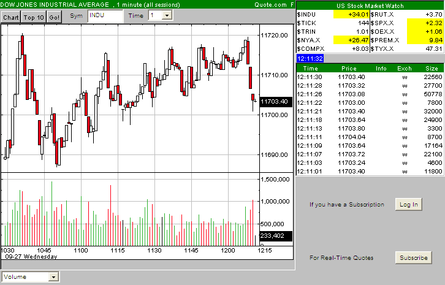The image size is (445, 285).
Task: Click the +2.32 value for $SPX.X
Action: 425,23
